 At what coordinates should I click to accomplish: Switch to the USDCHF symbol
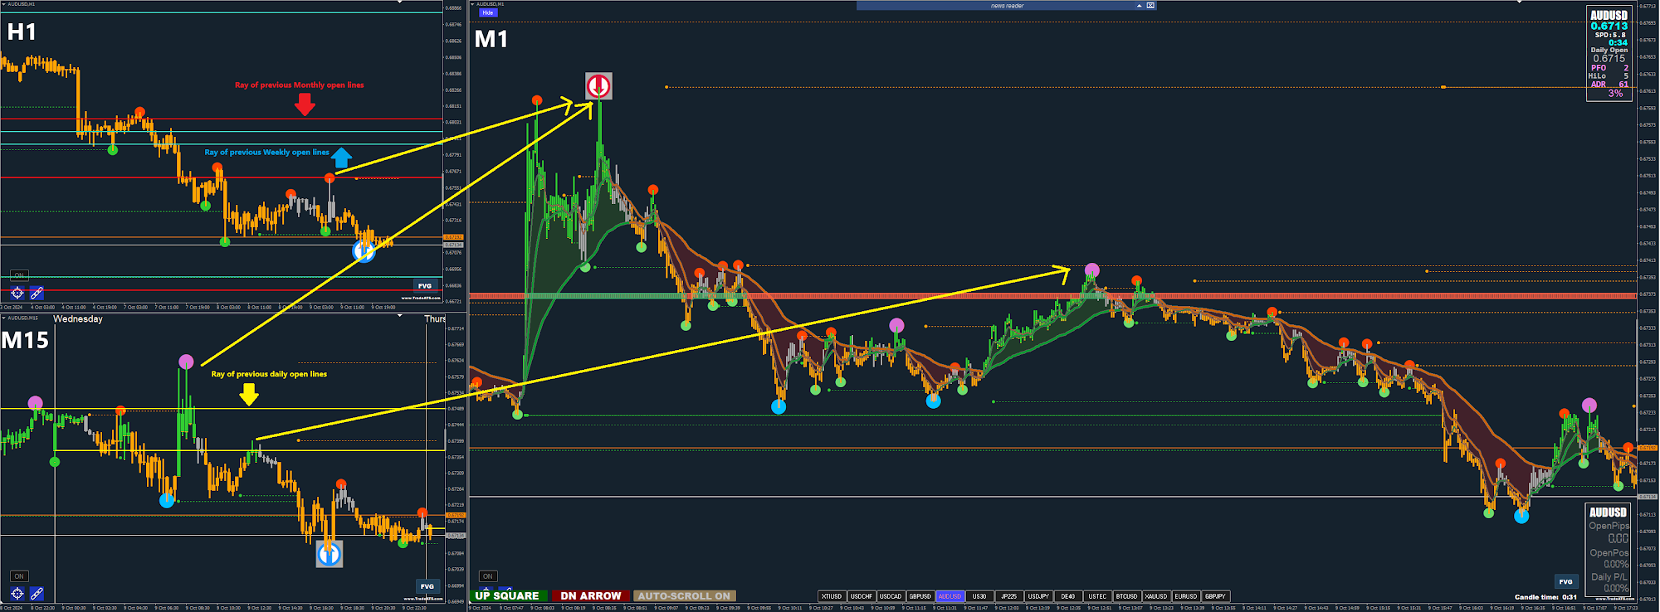click(862, 596)
